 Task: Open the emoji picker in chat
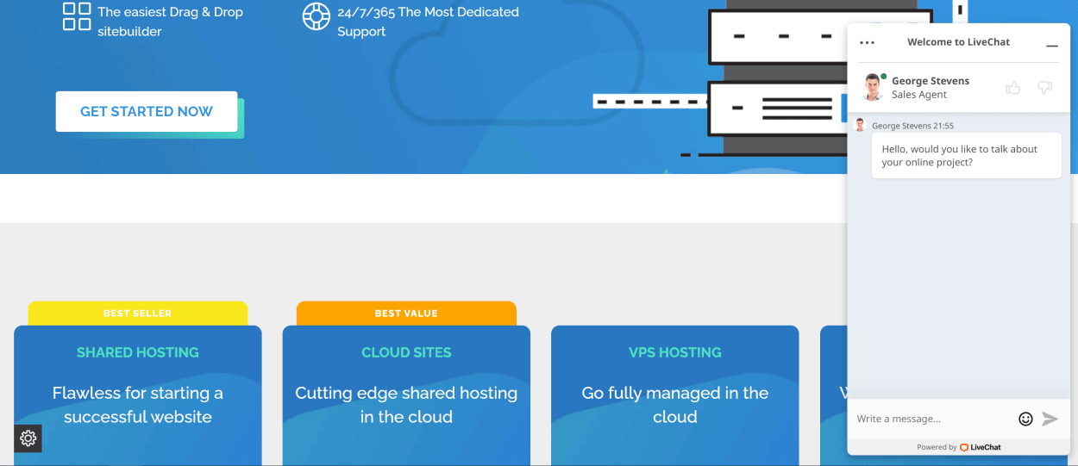[x=1025, y=419]
